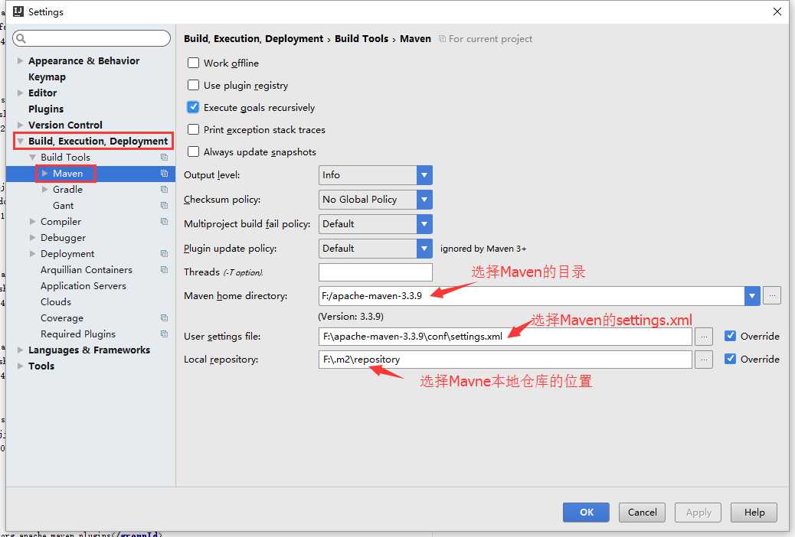Expand the Languages & Frameworks node
Image resolution: width=795 pixels, height=537 pixels.
(20, 350)
